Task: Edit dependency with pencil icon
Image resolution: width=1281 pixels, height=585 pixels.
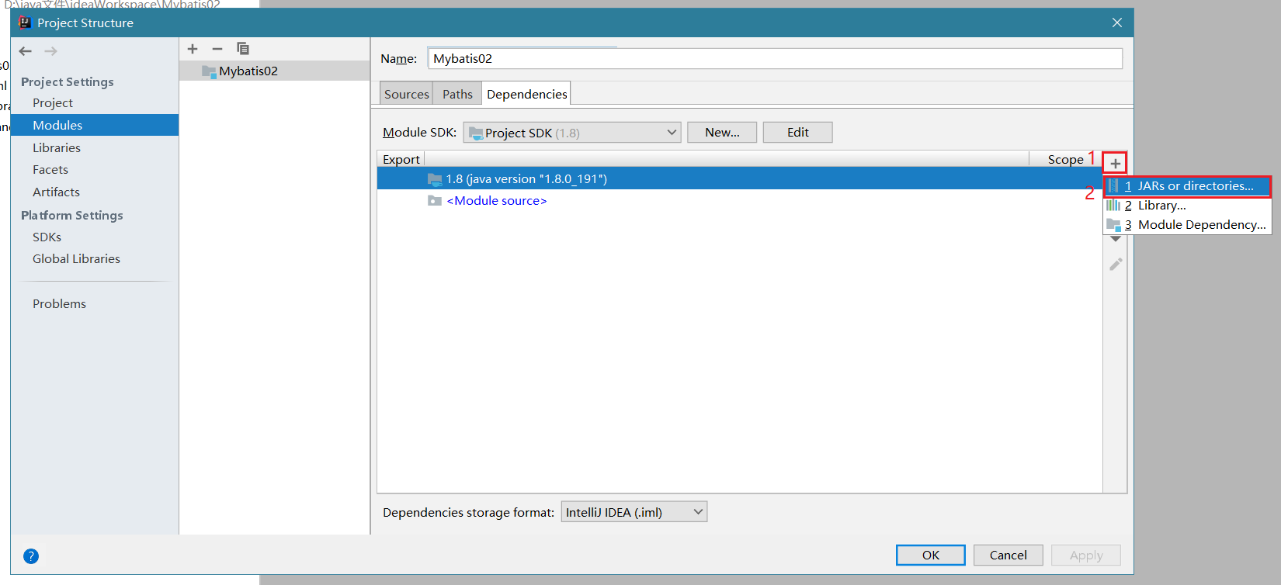Action: (x=1116, y=265)
